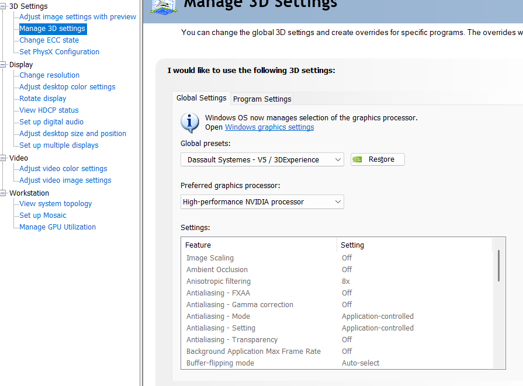Select View HDCP status
This screenshot has height=386, width=523.
pos(49,110)
